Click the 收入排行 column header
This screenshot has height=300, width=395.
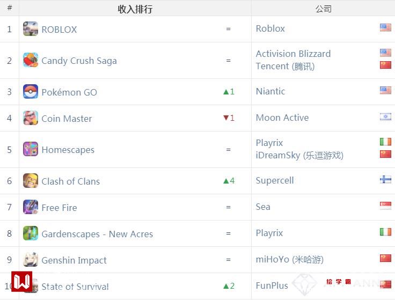point(135,9)
